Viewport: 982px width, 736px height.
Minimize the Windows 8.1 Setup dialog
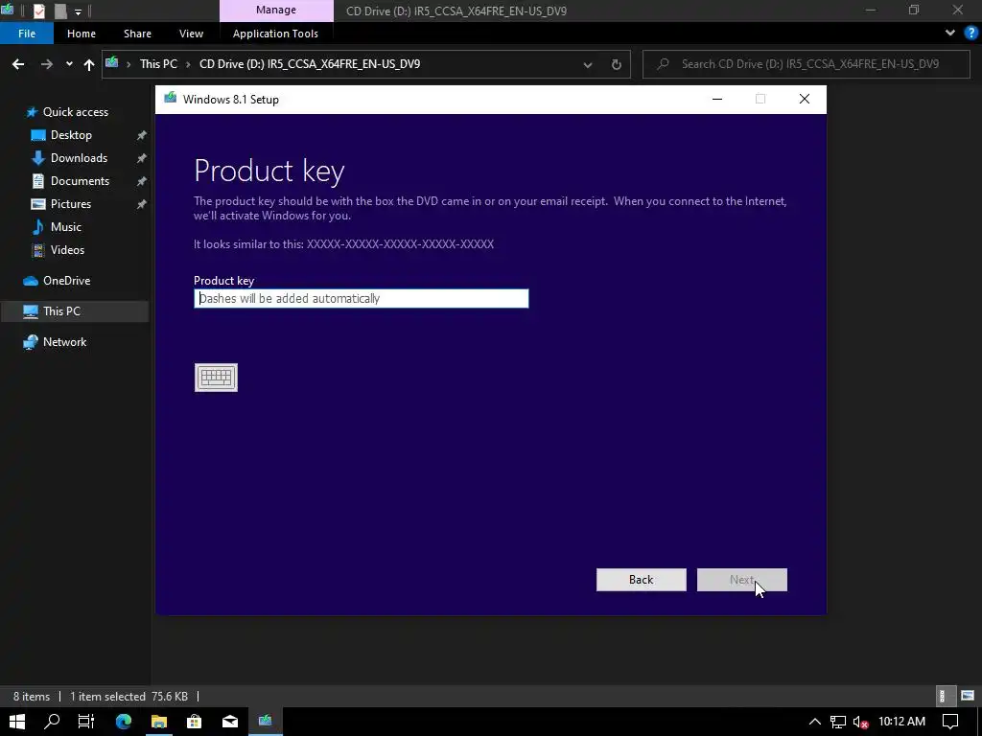pos(717,99)
